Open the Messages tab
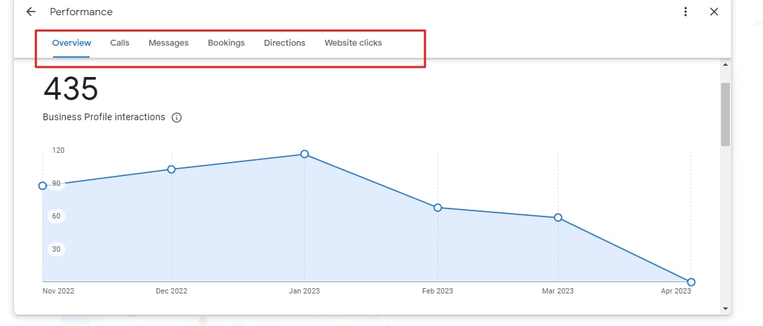 click(x=169, y=42)
